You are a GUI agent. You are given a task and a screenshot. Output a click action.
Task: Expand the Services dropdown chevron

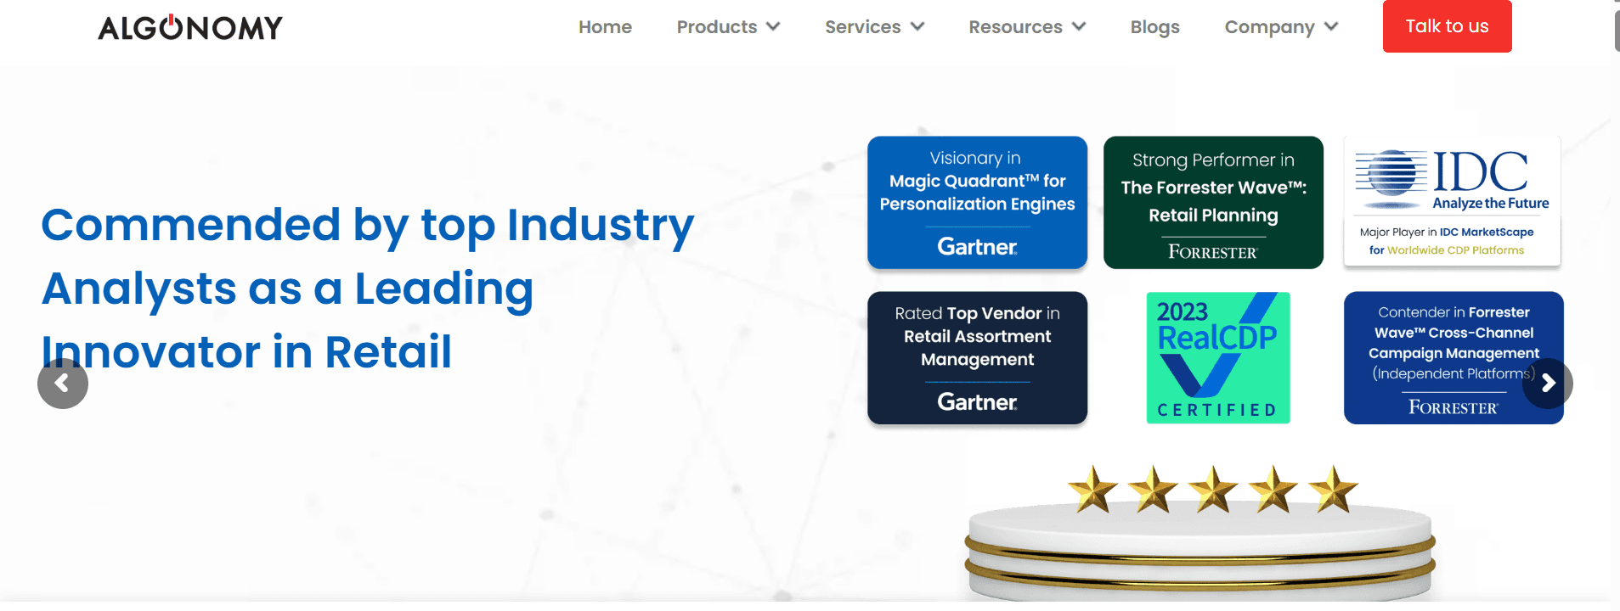917,26
